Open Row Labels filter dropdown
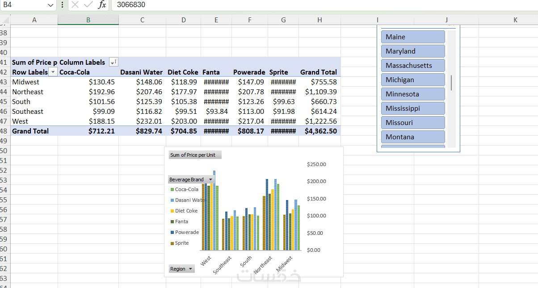538x288 pixels. (x=53, y=72)
